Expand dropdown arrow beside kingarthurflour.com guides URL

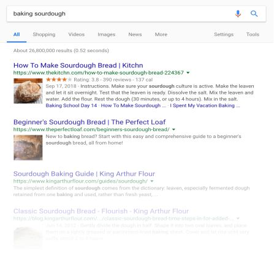click(x=152, y=181)
